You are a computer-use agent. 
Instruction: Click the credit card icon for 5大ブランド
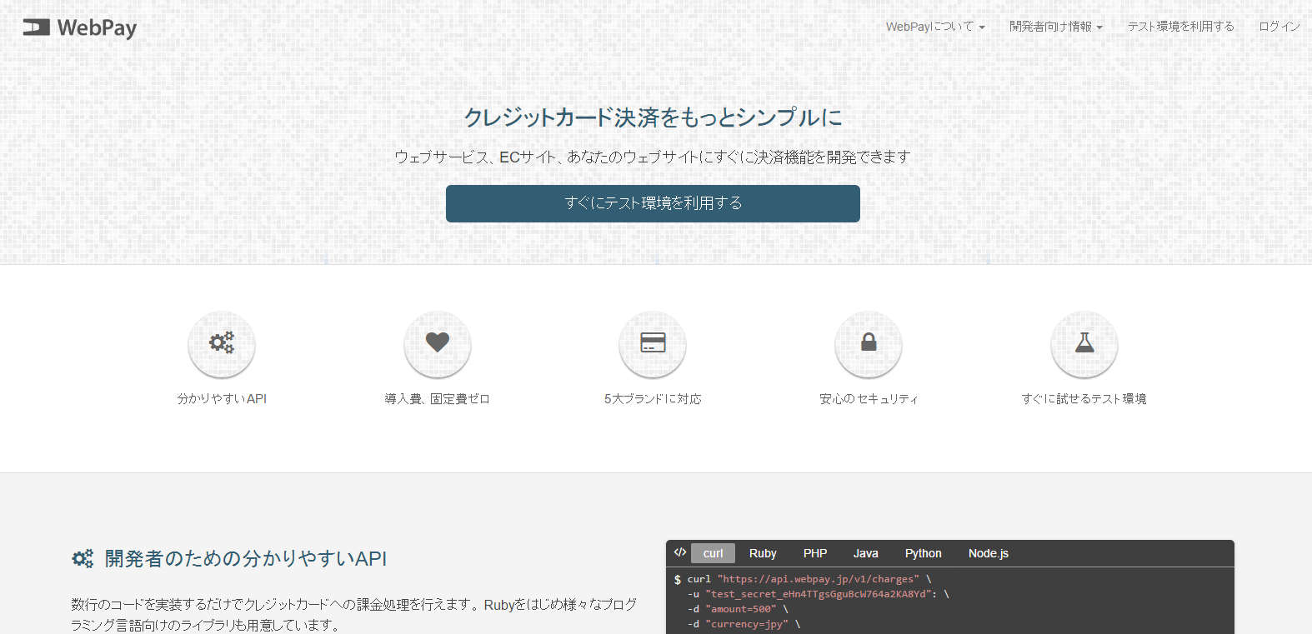pyautogui.click(x=653, y=343)
